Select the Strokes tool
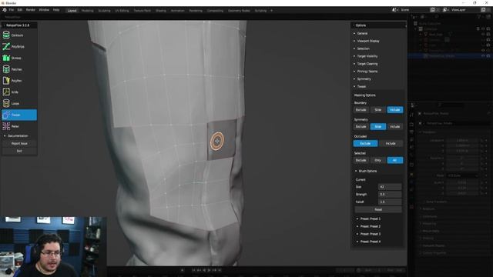This screenshot has width=493, height=277. (19, 58)
